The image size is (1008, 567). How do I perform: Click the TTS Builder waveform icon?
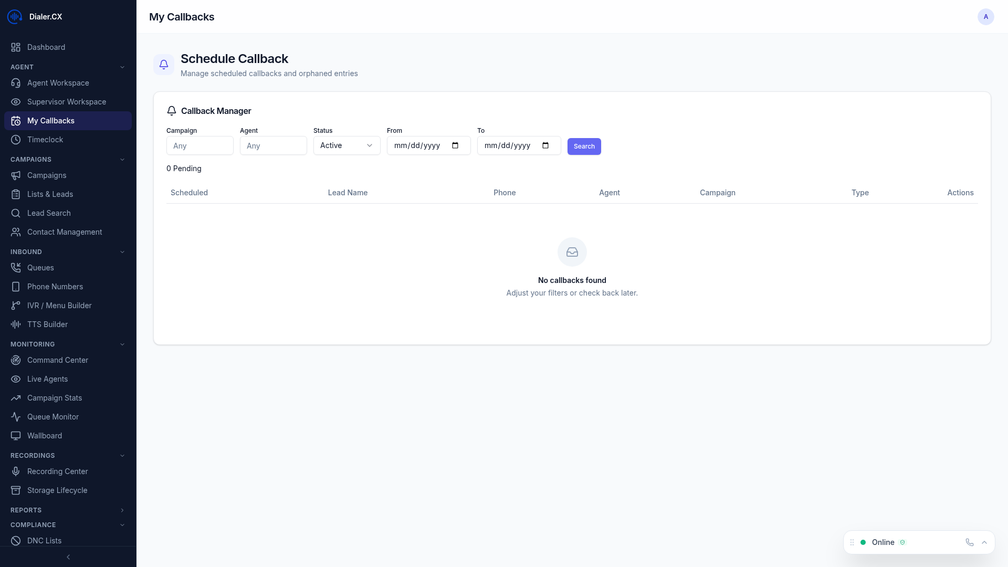[x=16, y=324]
